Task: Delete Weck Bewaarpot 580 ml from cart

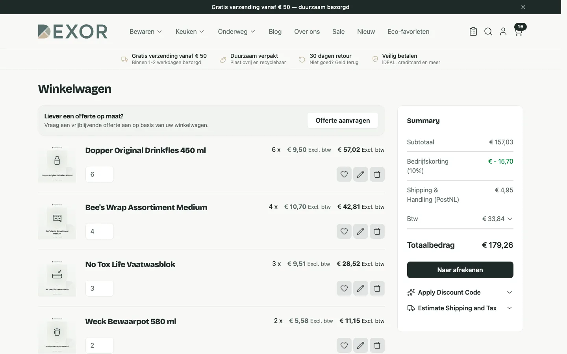Action: (377, 345)
